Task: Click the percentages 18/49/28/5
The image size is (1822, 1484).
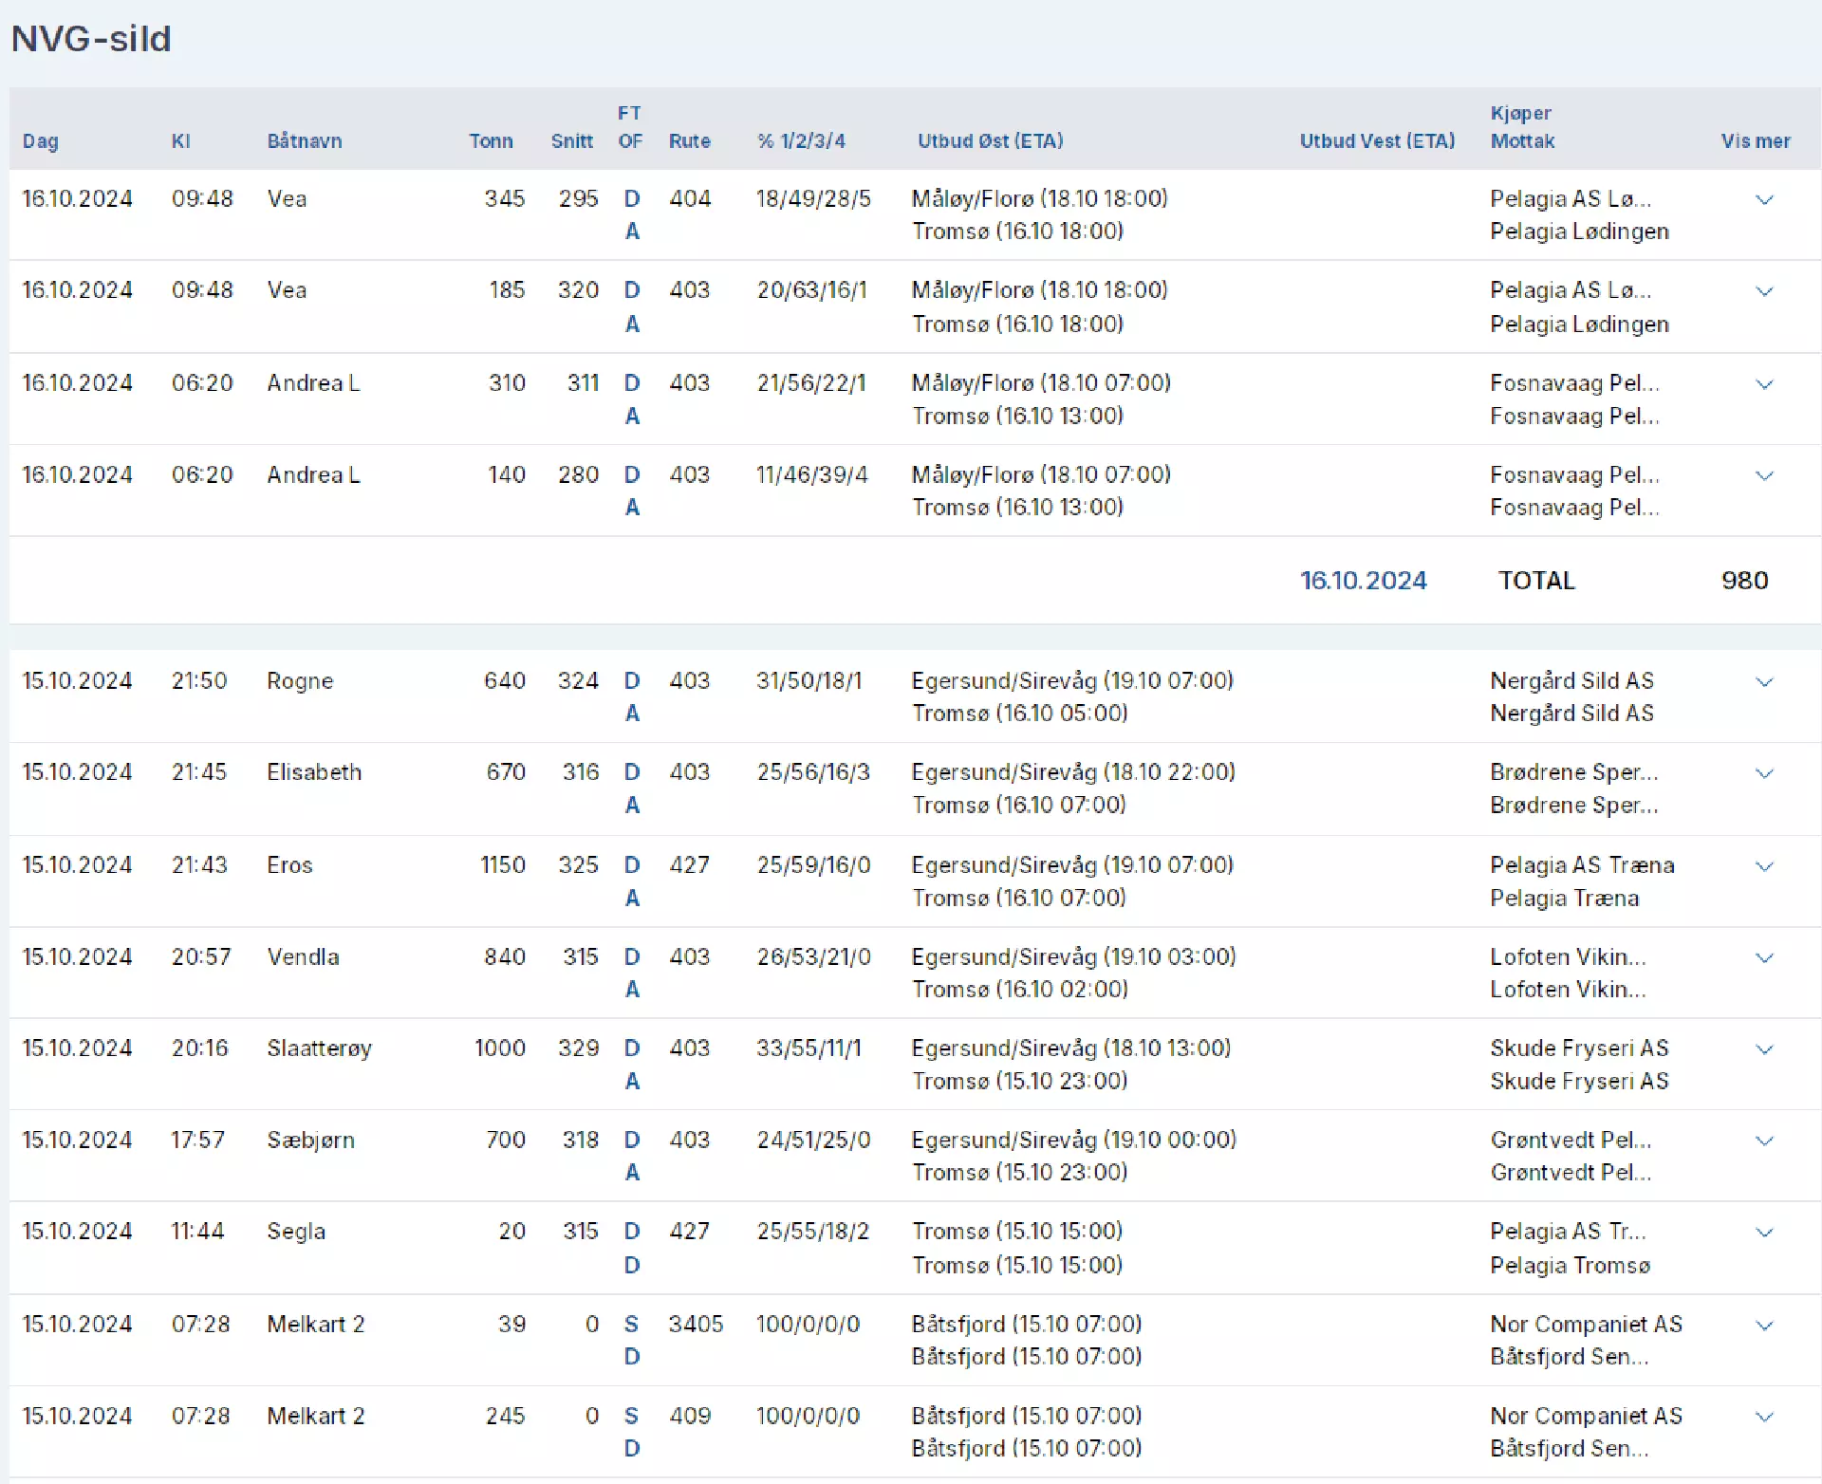Action: [x=813, y=199]
